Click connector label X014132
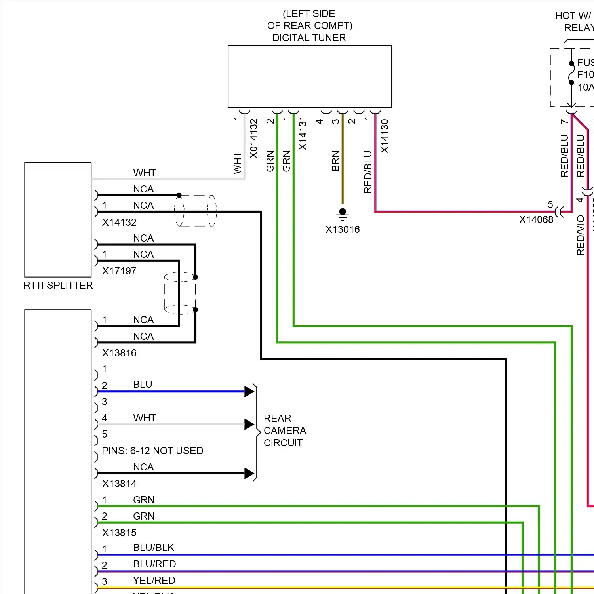Image resolution: width=594 pixels, height=594 pixels. click(x=253, y=139)
